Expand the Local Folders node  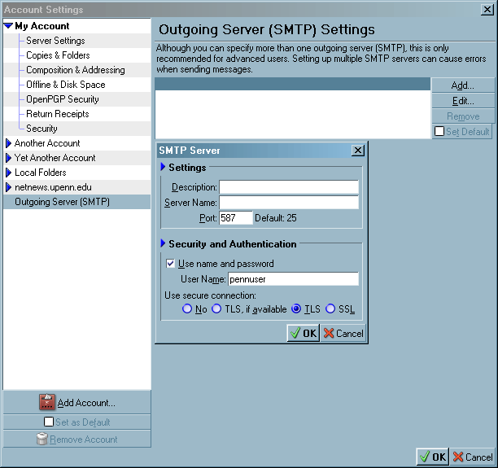(8, 173)
